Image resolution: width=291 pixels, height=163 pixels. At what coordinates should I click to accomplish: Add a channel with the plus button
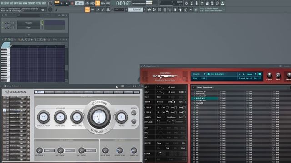tap(29, 35)
